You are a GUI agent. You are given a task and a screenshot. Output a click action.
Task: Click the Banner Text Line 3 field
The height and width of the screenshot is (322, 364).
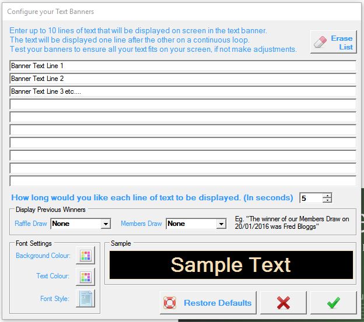[183, 91]
